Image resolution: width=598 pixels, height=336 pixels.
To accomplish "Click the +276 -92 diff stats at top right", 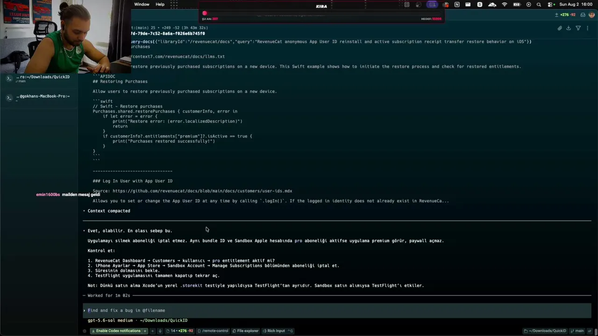I will pos(565,15).
